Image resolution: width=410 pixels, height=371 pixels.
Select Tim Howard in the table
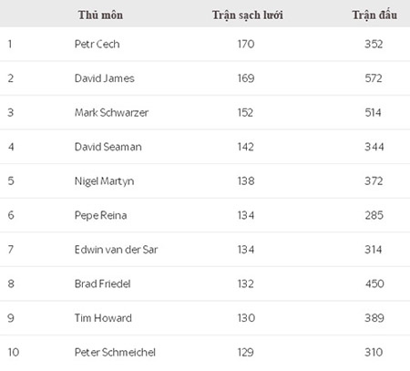click(x=103, y=318)
